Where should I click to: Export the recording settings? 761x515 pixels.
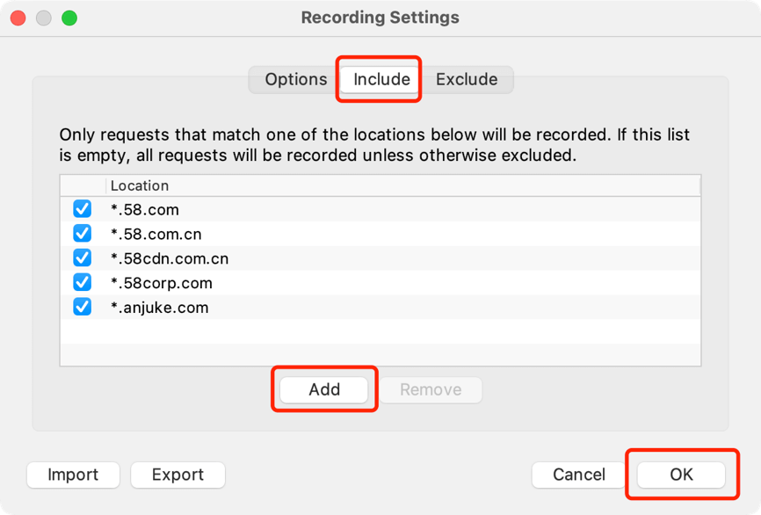(178, 475)
